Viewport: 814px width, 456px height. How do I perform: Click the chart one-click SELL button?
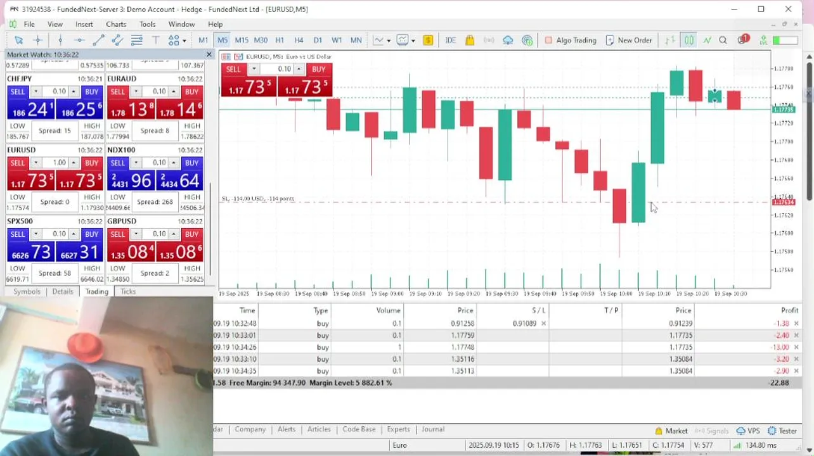click(233, 69)
